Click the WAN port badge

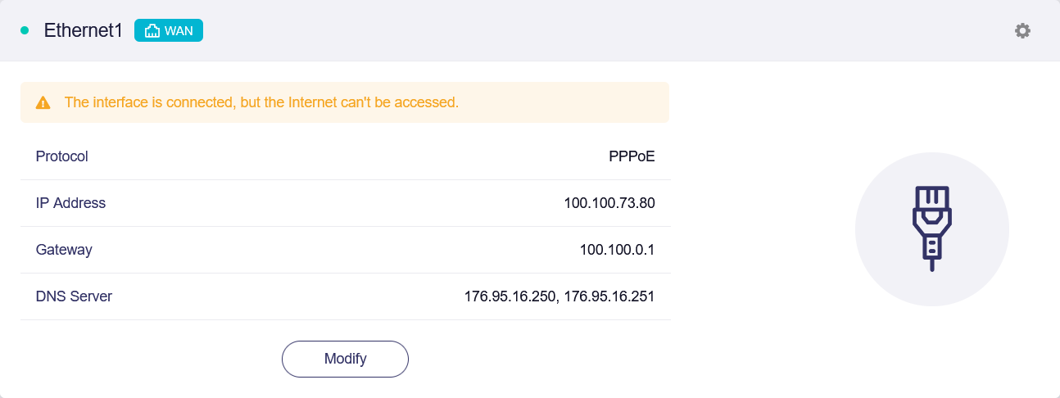click(x=169, y=31)
